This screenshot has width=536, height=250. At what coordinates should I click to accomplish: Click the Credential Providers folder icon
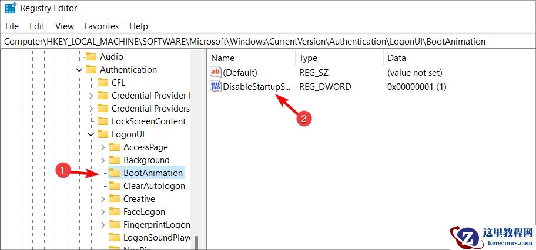103,109
